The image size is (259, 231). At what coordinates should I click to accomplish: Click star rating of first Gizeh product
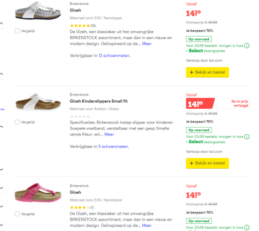80,26
